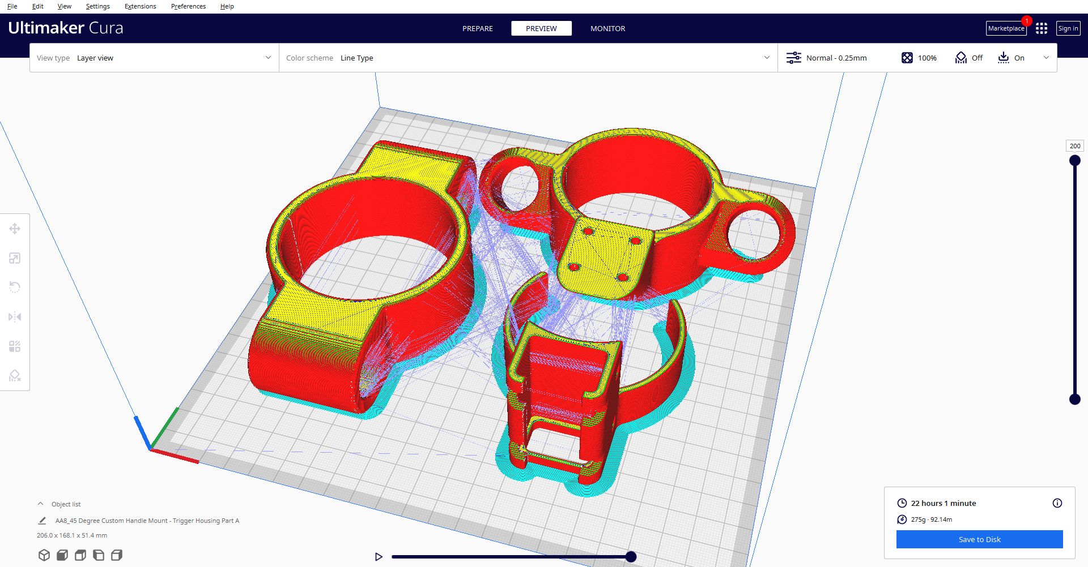Select the Move tool in the left toolbar
Screen dimensions: 1088x567
tap(15, 229)
